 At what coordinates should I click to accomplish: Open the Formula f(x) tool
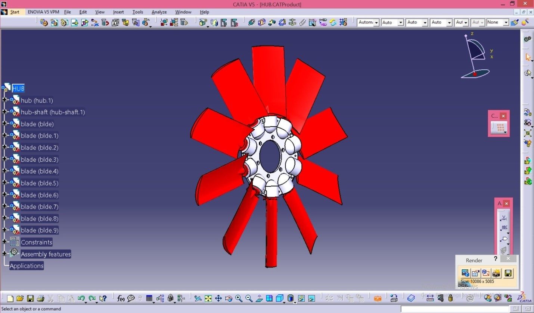[x=121, y=298]
